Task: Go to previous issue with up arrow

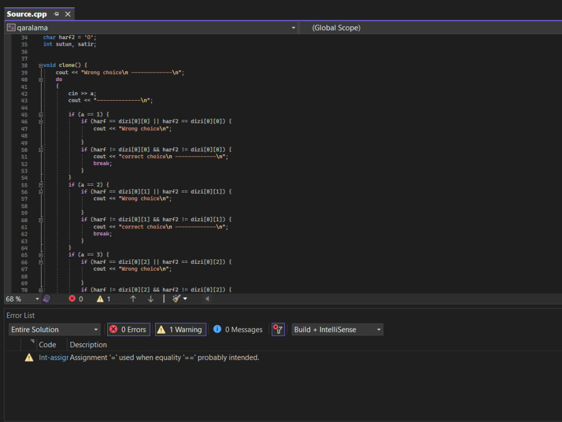Action: point(133,299)
